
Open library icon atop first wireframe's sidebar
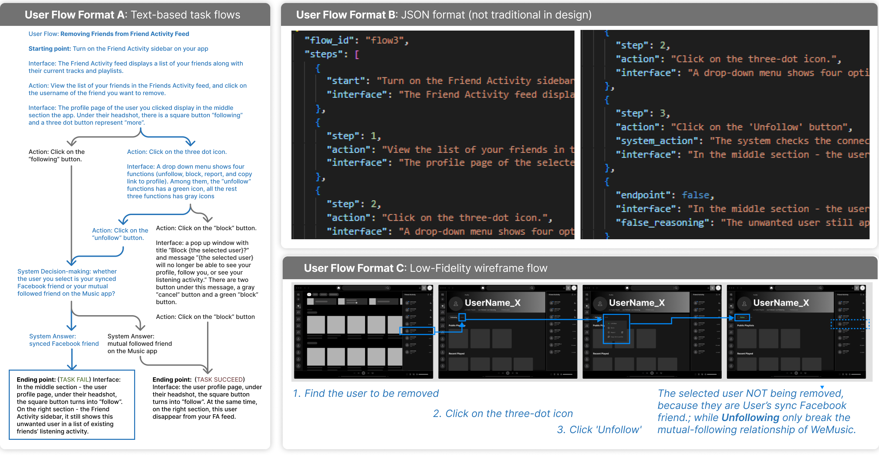298,295
